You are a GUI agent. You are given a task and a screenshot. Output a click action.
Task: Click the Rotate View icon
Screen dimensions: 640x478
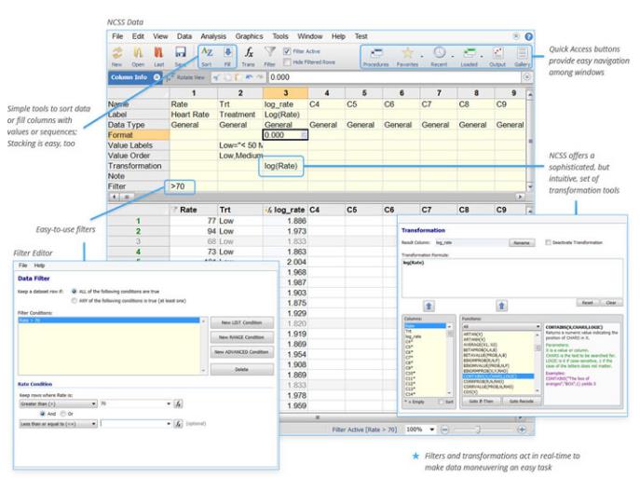coord(171,77)
